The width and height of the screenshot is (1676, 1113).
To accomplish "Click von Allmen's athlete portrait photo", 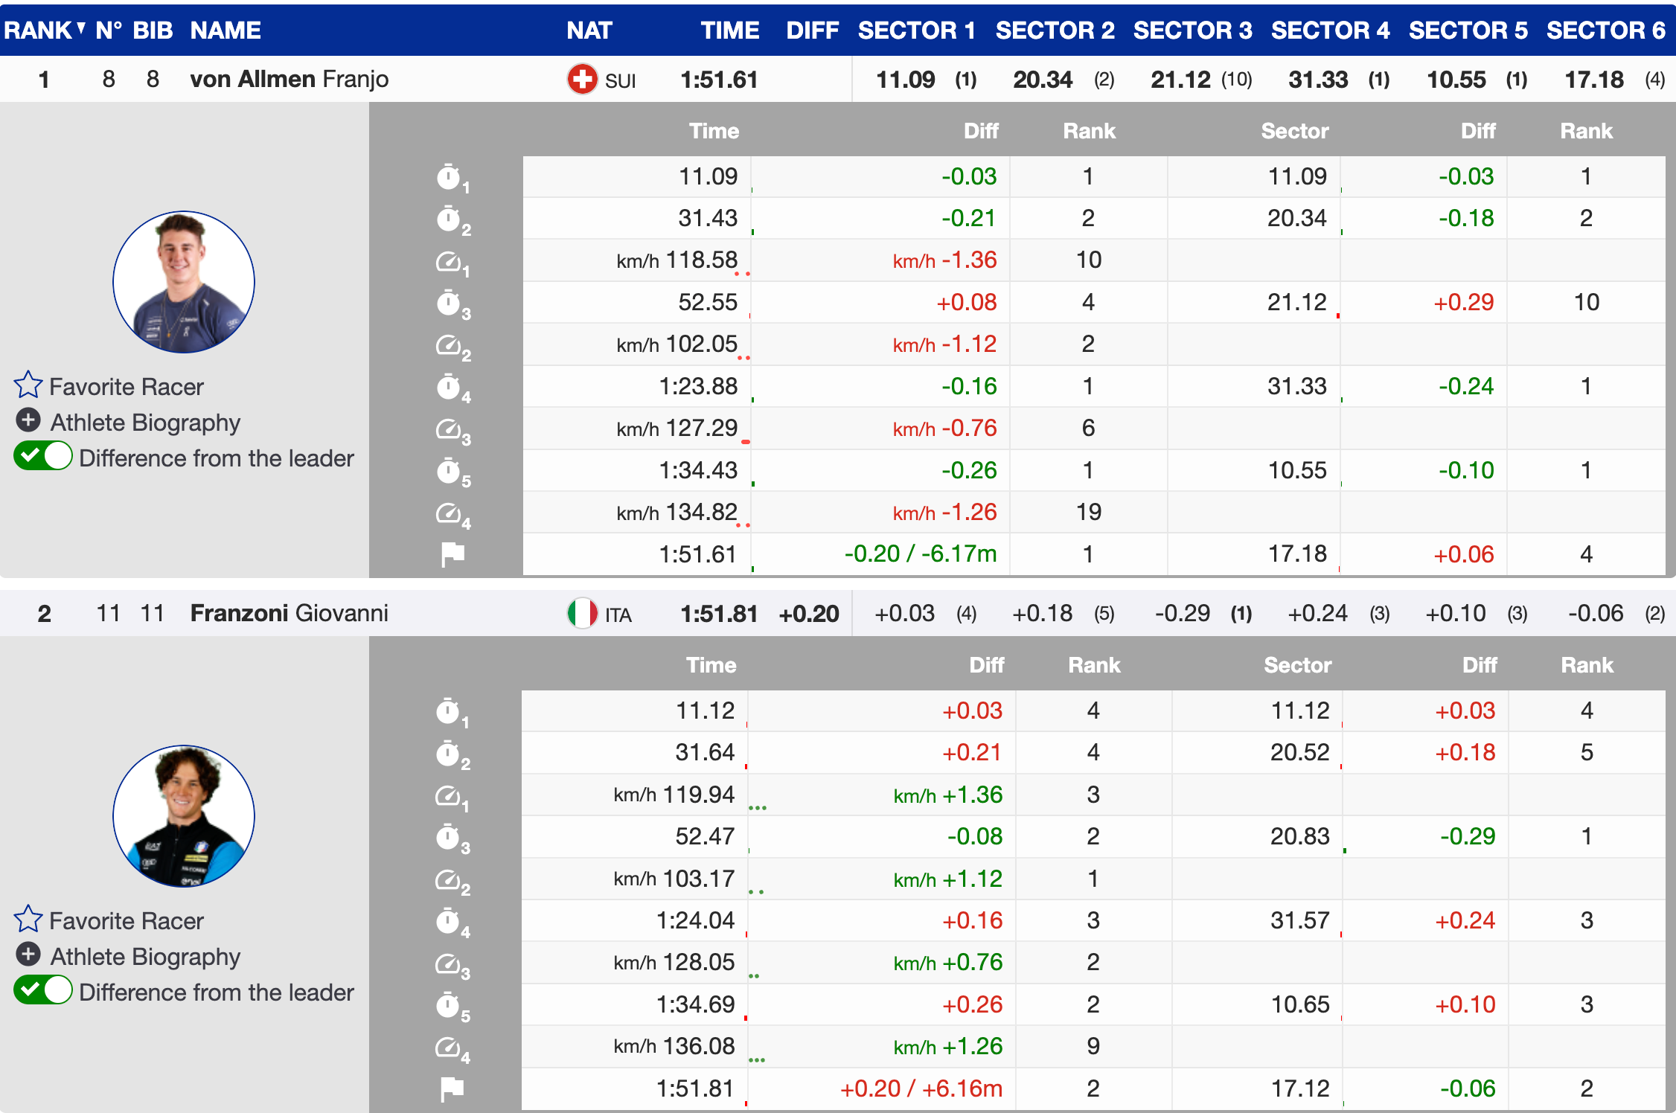I will pos(184,282).
